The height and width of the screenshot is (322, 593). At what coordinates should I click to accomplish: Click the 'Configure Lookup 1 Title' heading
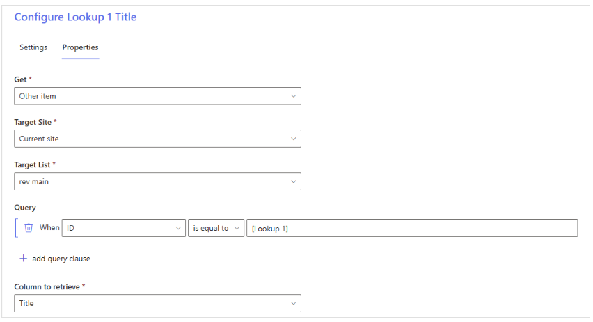pos(75,17)
